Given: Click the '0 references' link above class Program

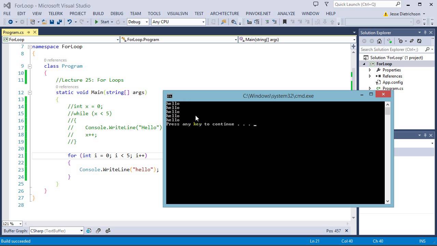Looking at the screenshot, I should [55, 60].
